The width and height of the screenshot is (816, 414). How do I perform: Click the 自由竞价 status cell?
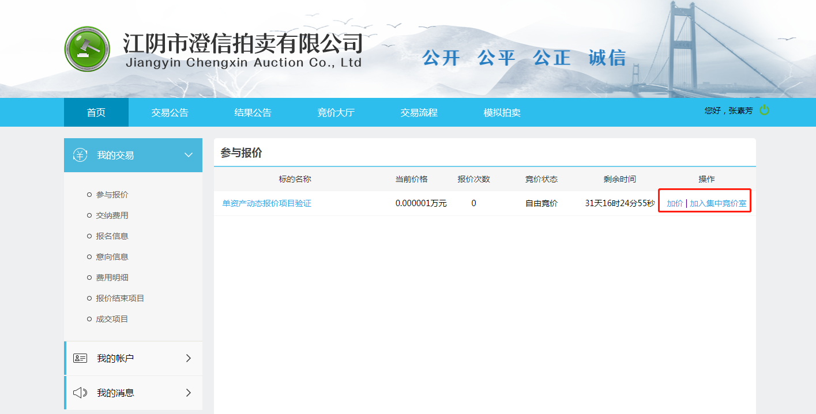click(x=542, y=203)
